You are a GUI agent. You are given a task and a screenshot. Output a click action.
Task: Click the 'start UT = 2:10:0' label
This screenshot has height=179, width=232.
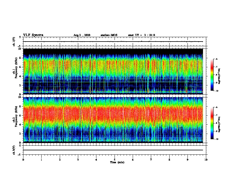click(x=141, y=35)
